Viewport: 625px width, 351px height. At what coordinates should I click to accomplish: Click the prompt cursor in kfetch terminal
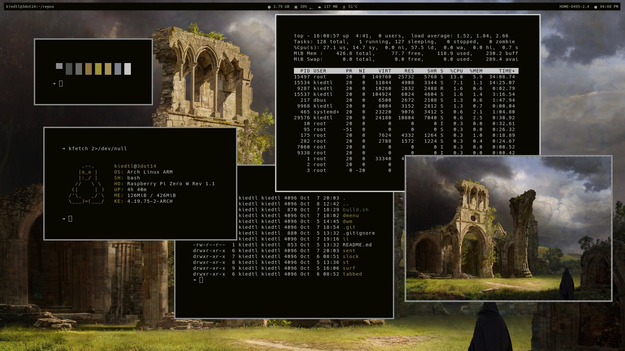[70, 219]
